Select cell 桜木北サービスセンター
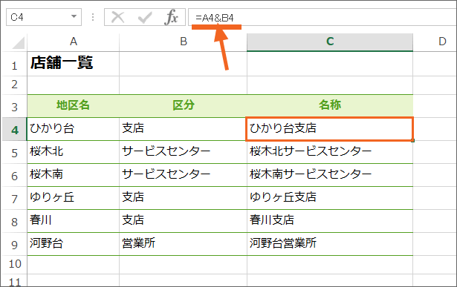Image resolution: width=457 pixels, height=287 pixels. pos(330,152)
